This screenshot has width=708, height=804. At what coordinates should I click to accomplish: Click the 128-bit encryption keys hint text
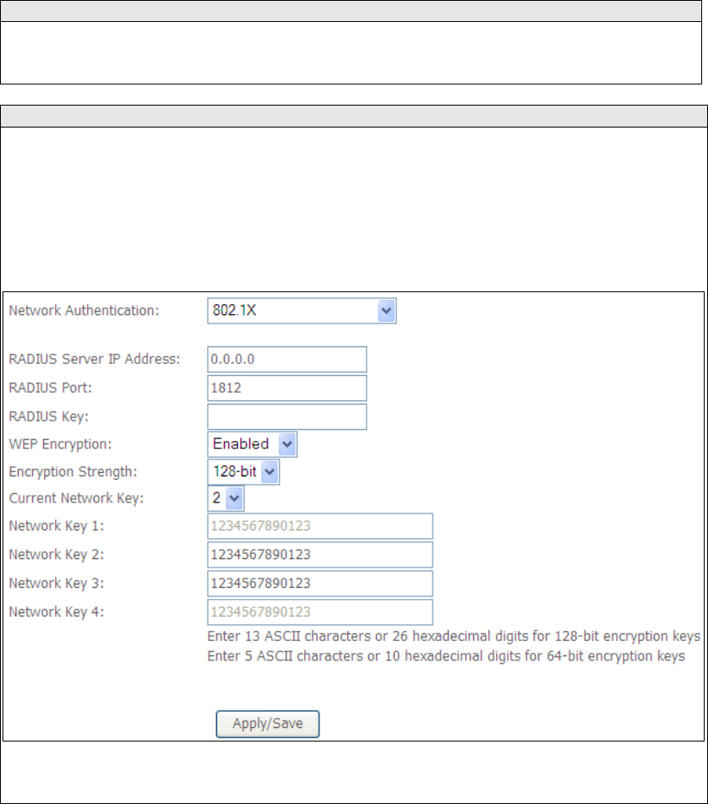pos(454,636)
